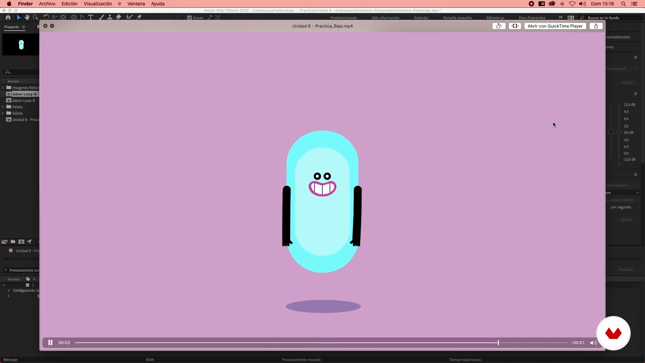
Task: Select the Ellipse shape tool
Action: [74, 17]
